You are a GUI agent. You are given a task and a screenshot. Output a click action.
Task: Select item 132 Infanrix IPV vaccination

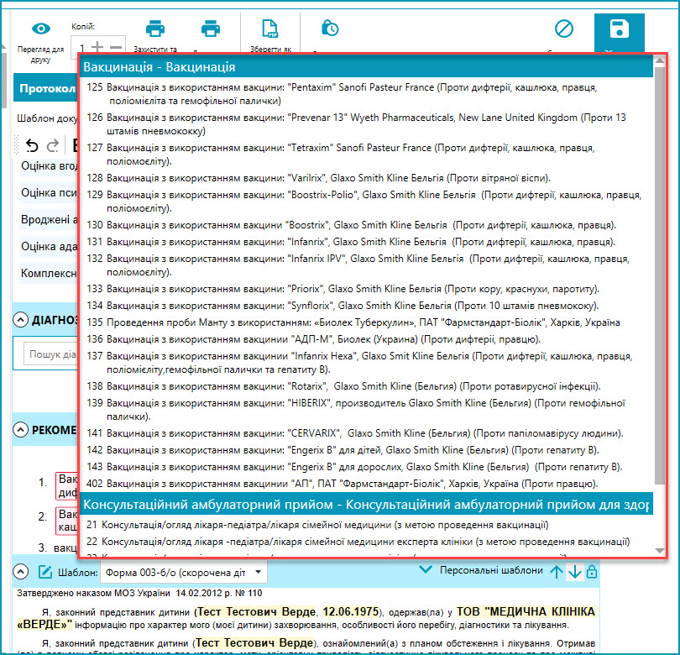coord(367,265)
